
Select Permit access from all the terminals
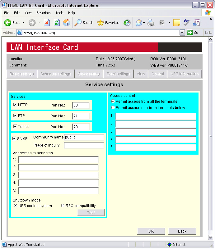(113, 101)
